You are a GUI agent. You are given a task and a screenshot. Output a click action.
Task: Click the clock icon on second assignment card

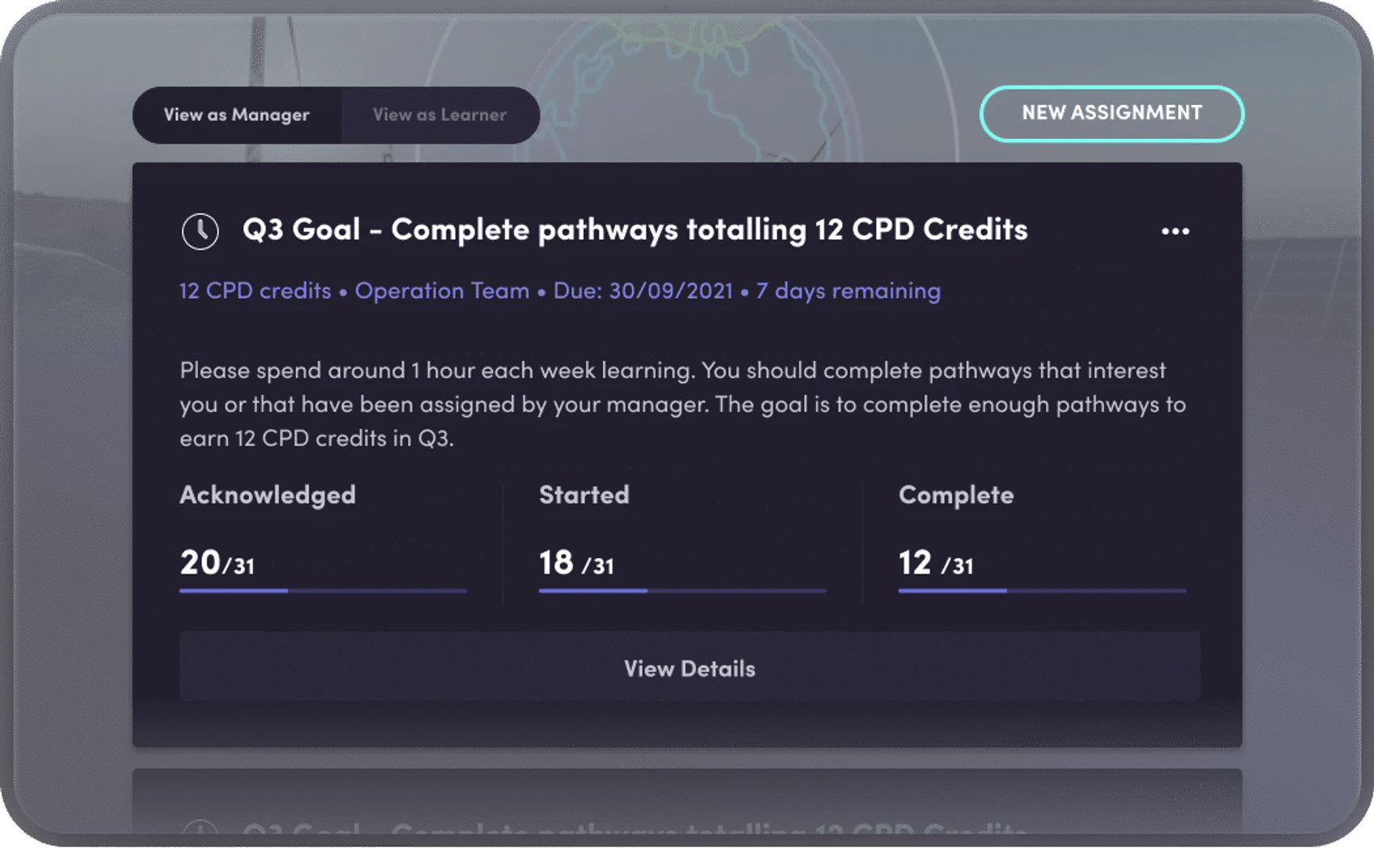(x=200, y=828)
